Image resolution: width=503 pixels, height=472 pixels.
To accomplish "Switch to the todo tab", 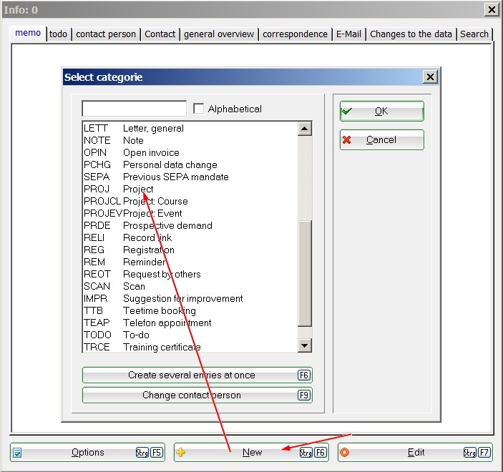I will (x=58, y=34).
